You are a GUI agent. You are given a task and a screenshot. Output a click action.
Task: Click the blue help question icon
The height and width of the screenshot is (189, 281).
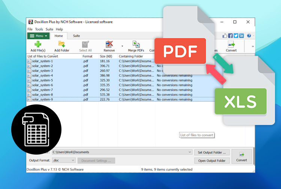[x=249, y=36]
